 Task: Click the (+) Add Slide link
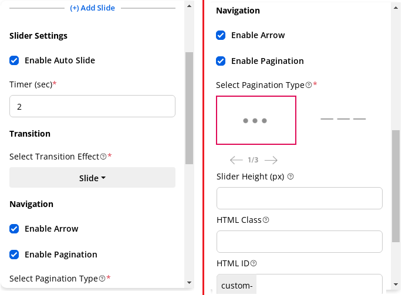click(92, 8)
